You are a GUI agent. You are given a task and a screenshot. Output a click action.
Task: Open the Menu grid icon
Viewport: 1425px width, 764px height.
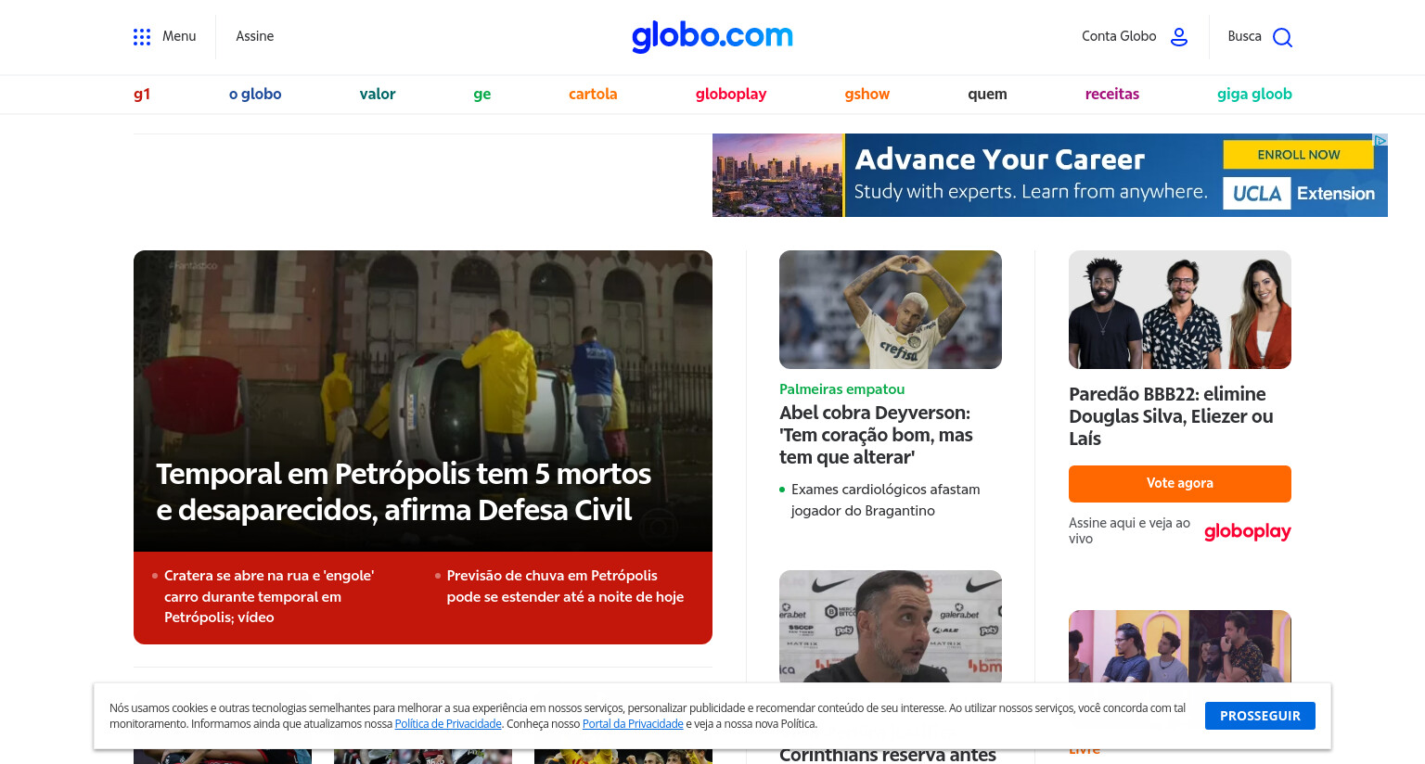[142, 37]
